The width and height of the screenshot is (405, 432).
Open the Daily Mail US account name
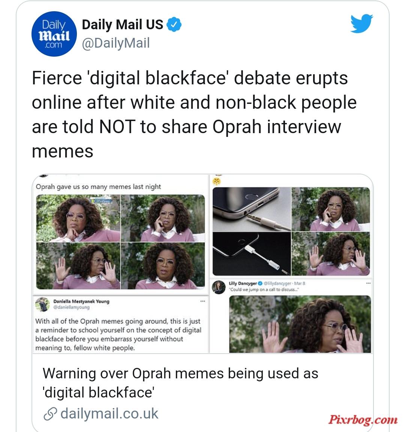click(x=123, y=24)
